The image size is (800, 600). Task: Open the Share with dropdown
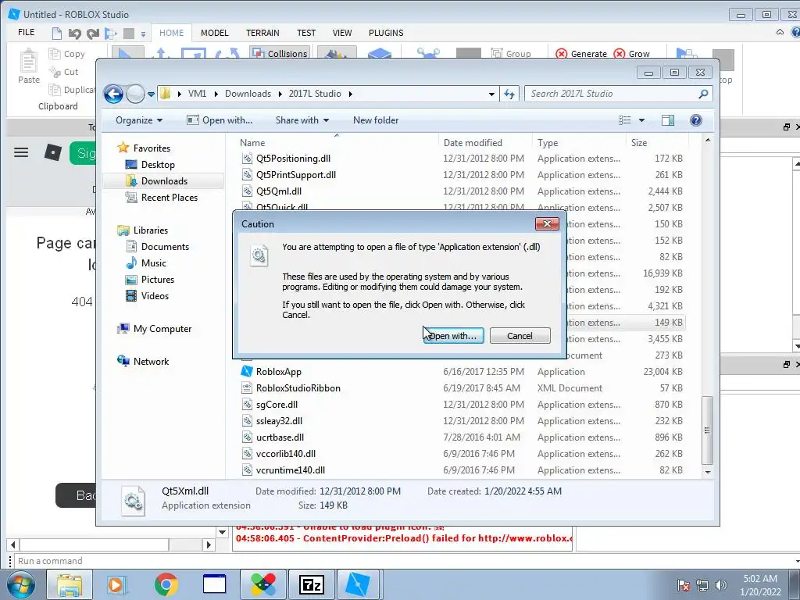[x=302, y=120]
